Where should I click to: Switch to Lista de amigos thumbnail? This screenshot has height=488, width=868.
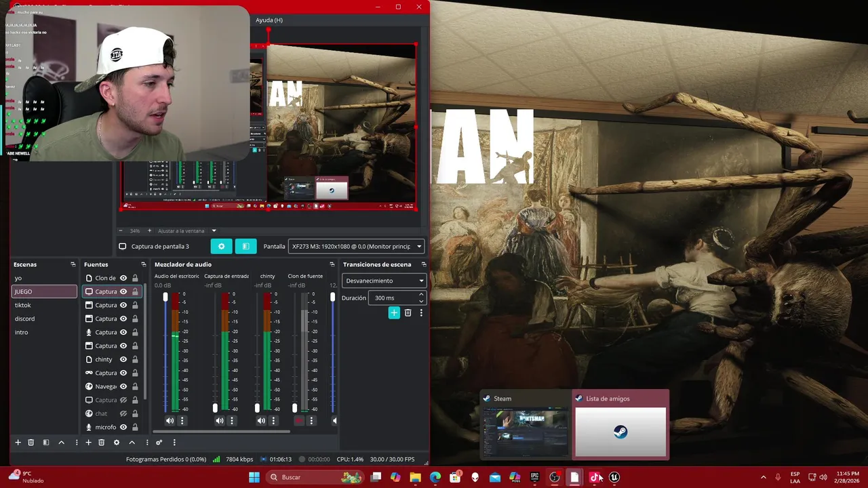[620, 424]
